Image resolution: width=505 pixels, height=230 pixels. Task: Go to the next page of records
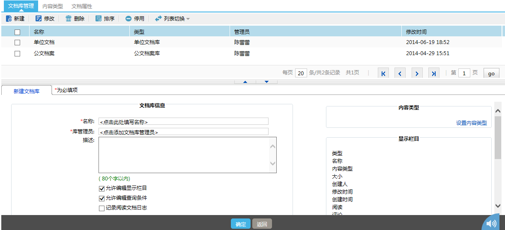coord(417,74)
